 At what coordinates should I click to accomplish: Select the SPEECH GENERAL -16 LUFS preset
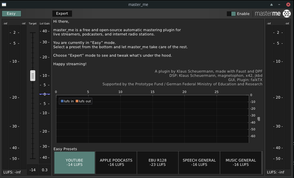(199, 162)
